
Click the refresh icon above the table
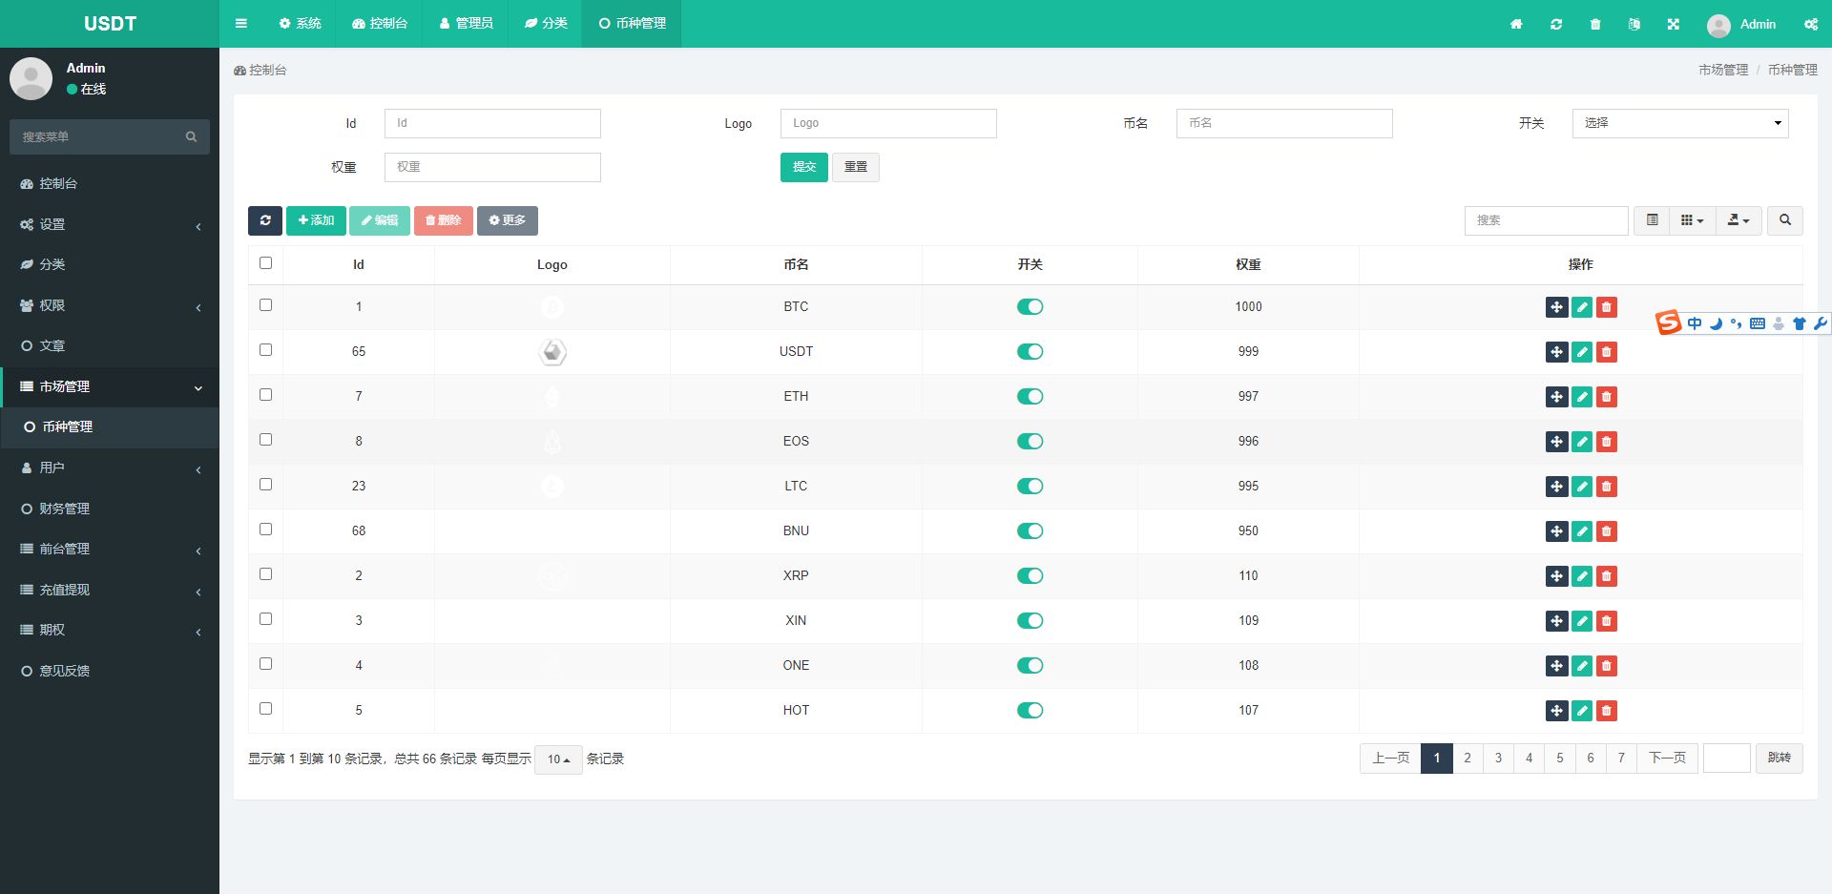click(264, 220)
